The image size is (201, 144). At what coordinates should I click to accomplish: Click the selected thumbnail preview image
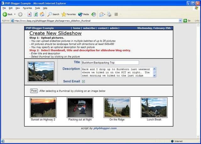click(x=41, y=72)
